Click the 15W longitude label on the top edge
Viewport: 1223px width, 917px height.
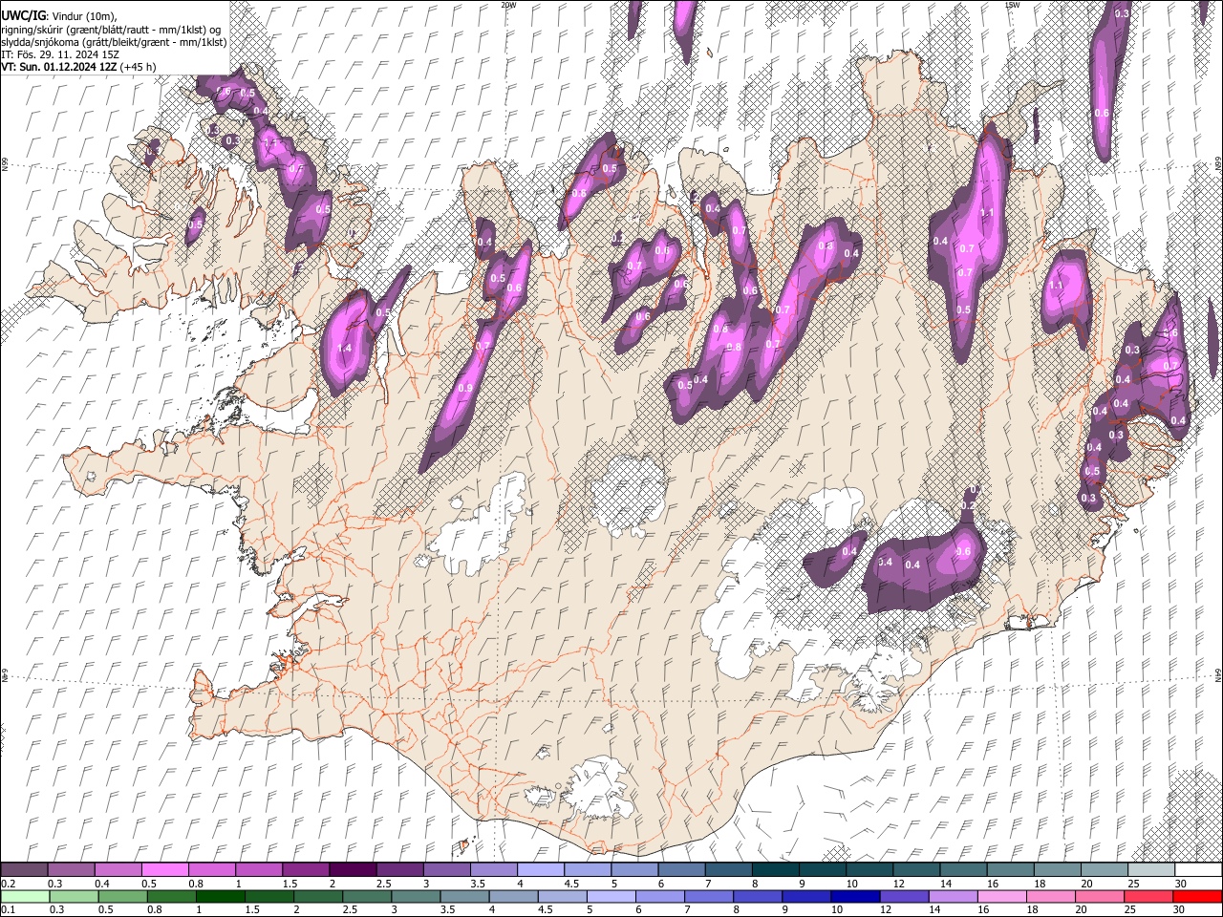click(x=1012, y=5)
